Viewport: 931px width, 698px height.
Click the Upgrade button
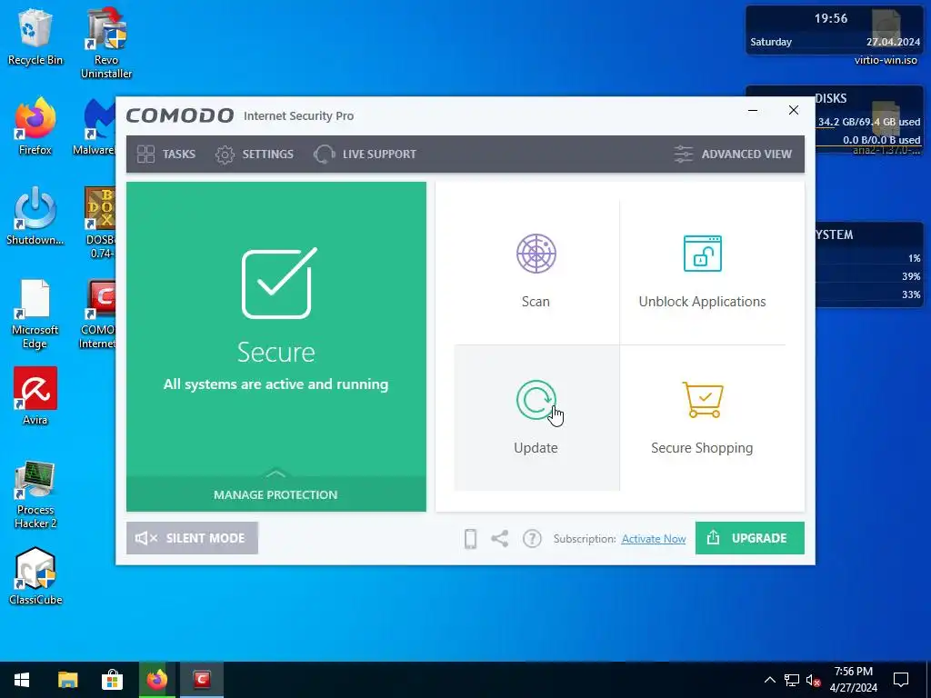click(749, 538)
